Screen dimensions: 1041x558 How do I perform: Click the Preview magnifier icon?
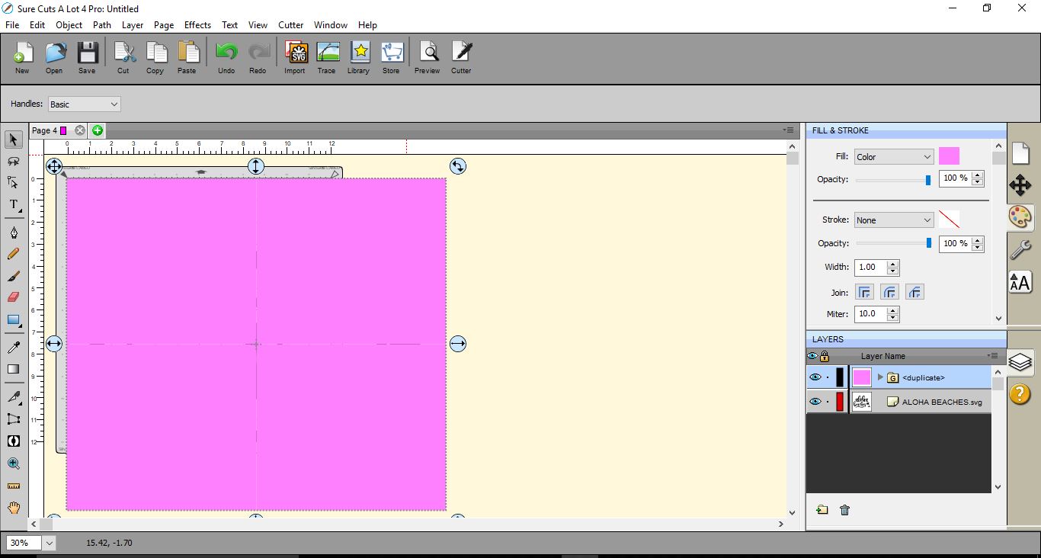point(428,58)
